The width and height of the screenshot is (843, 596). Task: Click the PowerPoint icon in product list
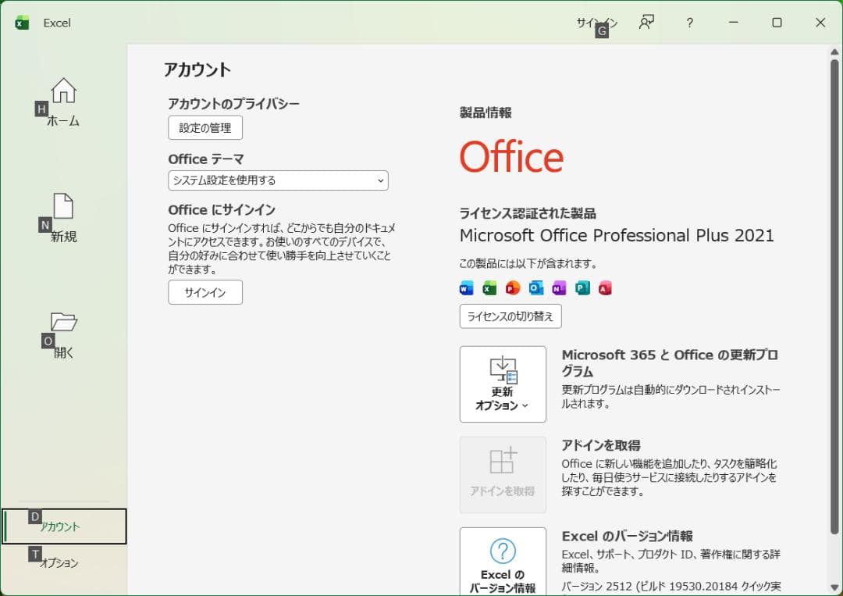pyautogui.click(x=512, y=287)
